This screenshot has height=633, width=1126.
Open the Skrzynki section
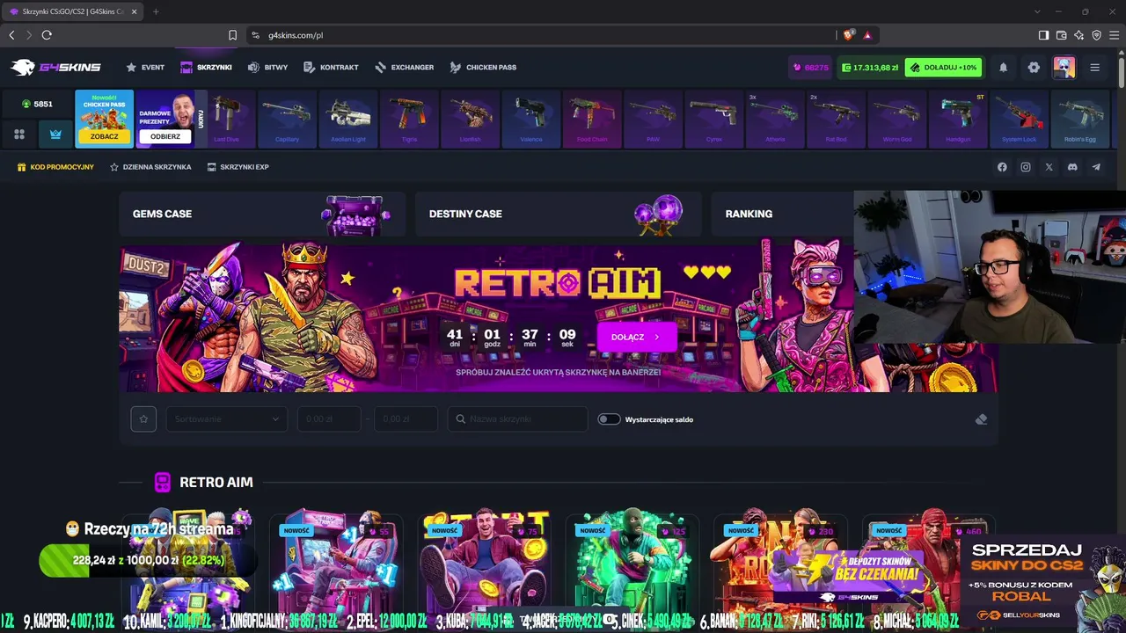[x=206, y=68]
